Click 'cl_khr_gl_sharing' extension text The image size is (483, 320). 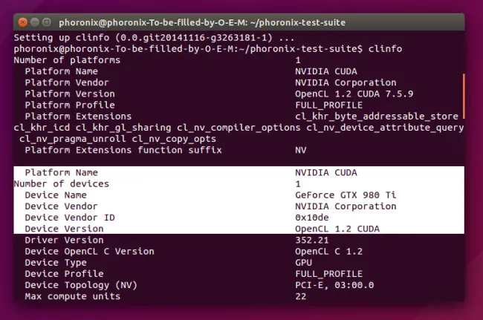(x=123, y=128)
